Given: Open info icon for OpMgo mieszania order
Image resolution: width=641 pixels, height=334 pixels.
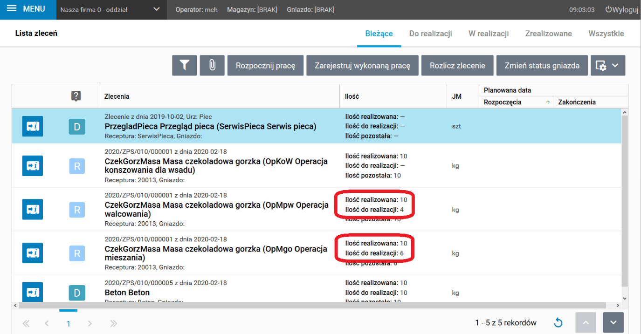Looking at the screenshot, I should click(x=33, y=253).
